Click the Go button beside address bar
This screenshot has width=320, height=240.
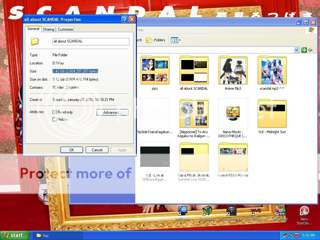point(307,50)
